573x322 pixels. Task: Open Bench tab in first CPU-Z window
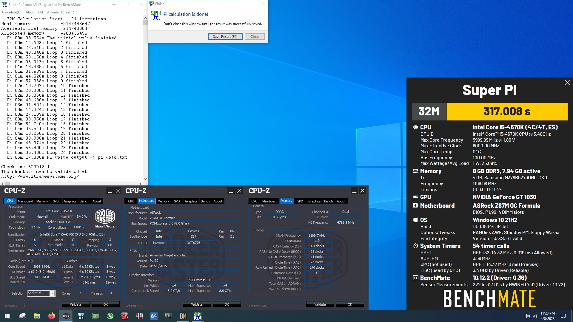point(84,201)
